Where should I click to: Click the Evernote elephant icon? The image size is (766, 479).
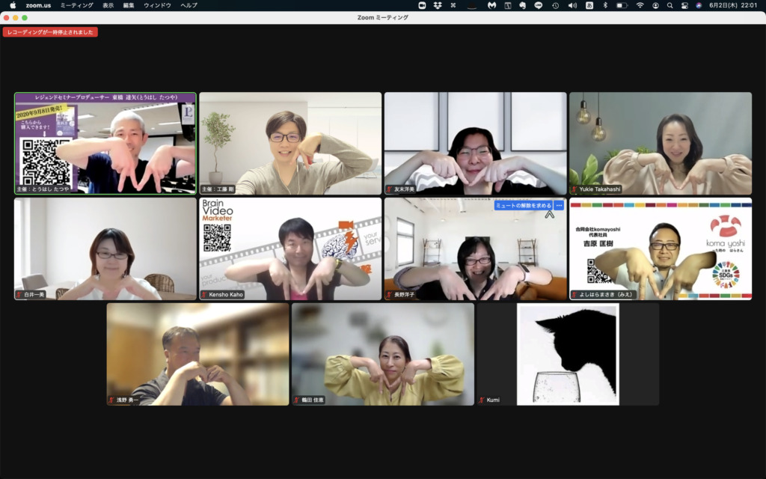point(522,5)
